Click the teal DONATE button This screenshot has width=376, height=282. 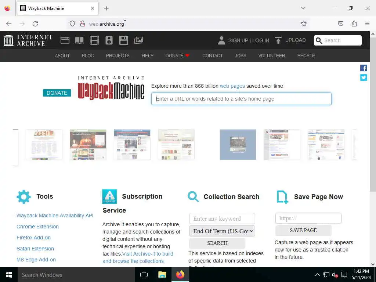57,93
